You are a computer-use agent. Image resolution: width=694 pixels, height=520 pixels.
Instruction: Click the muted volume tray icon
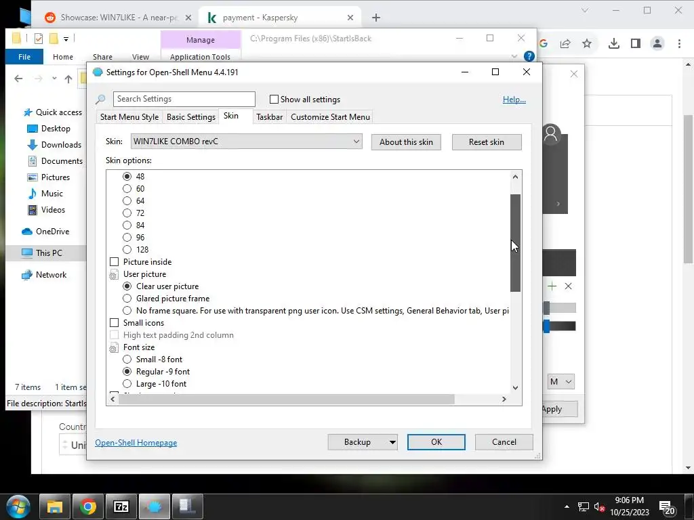click(599, 506)
